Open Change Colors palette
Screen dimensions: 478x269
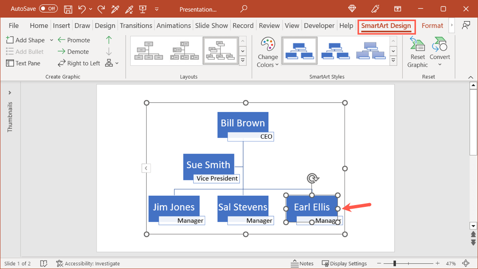click(x=268, y=52)
